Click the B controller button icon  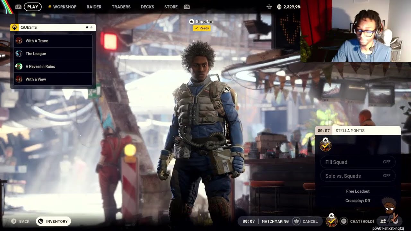point(14,221)
